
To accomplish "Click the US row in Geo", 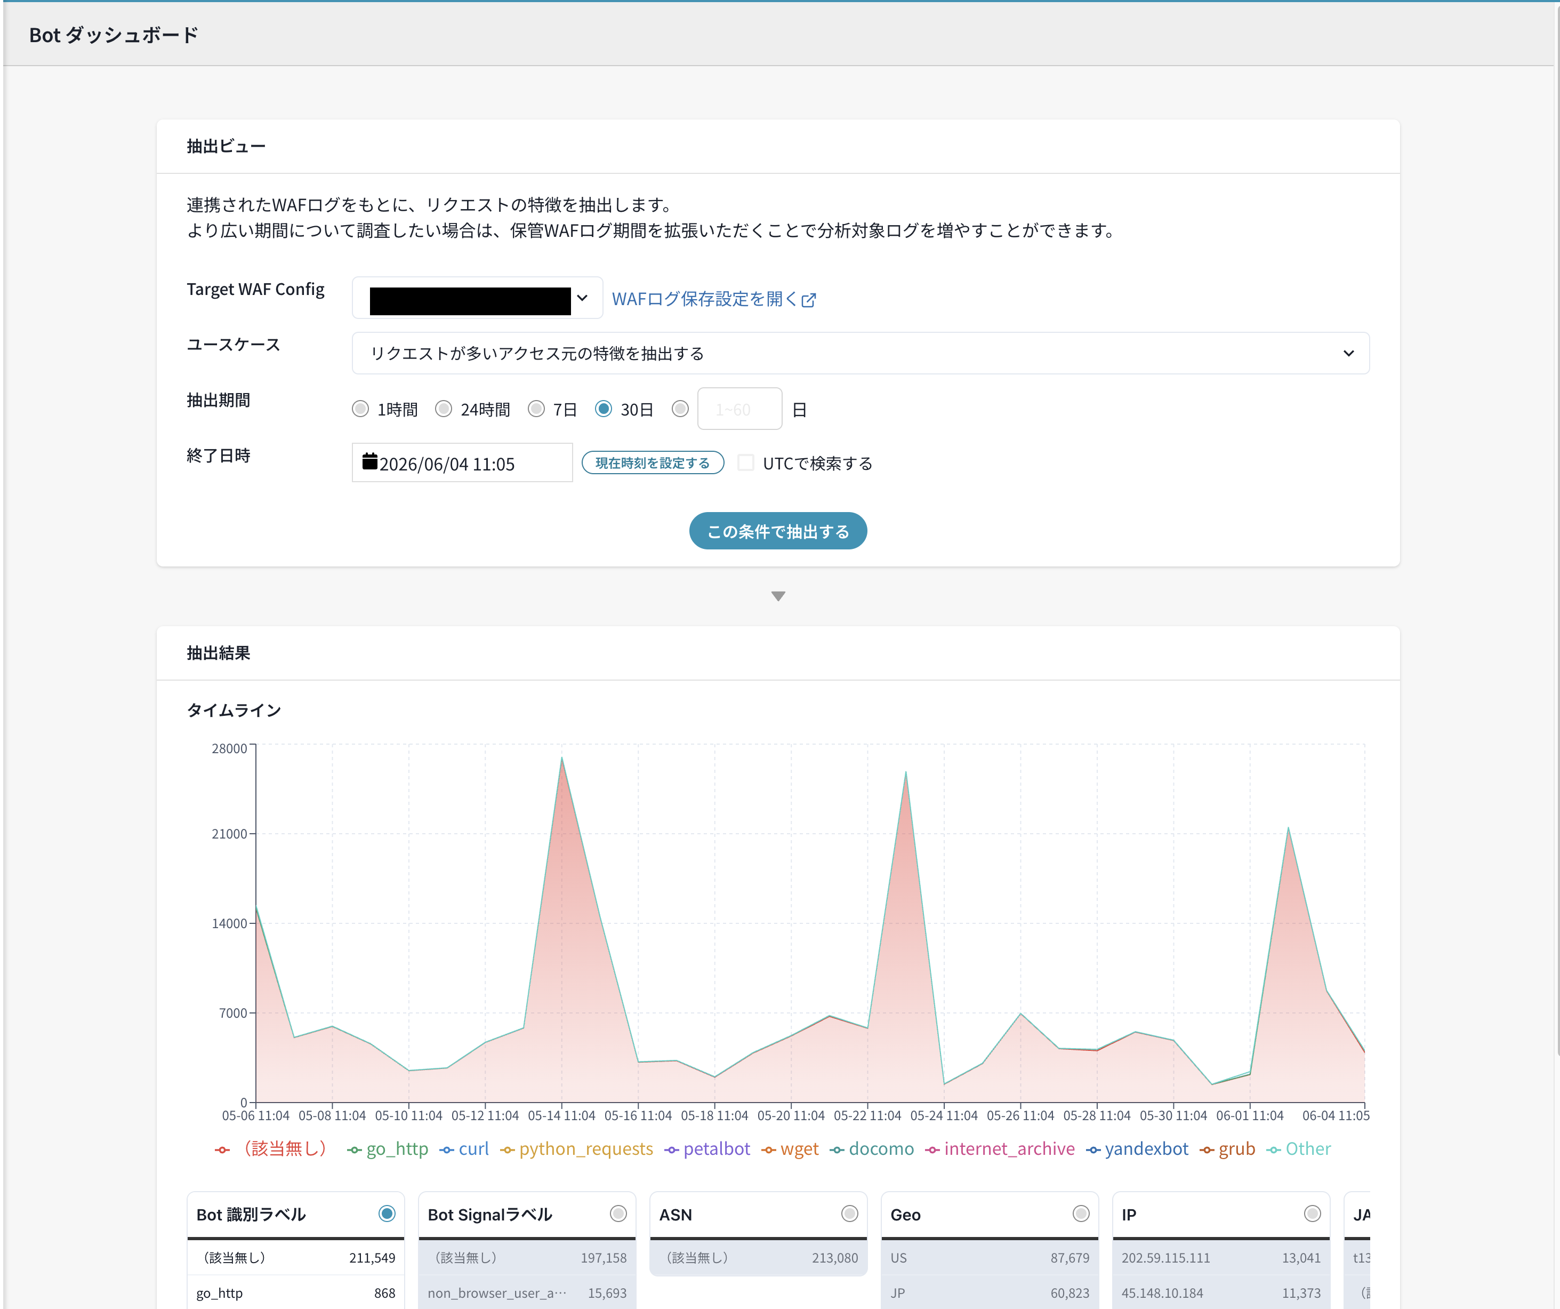I will 990,1258.
